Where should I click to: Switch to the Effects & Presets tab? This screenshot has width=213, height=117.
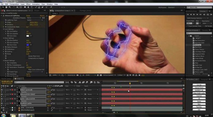tap(192, 30)
